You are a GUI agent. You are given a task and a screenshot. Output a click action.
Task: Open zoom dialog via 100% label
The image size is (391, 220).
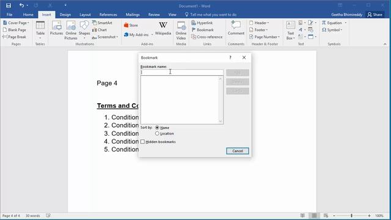[379, 216]
